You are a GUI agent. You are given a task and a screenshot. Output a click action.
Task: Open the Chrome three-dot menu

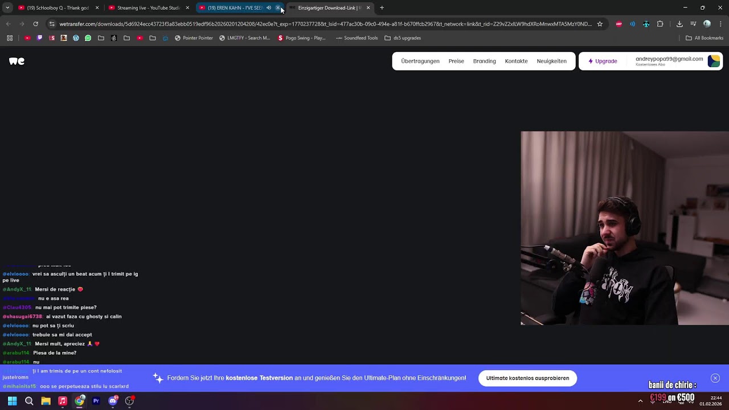(x=720, y=24)
